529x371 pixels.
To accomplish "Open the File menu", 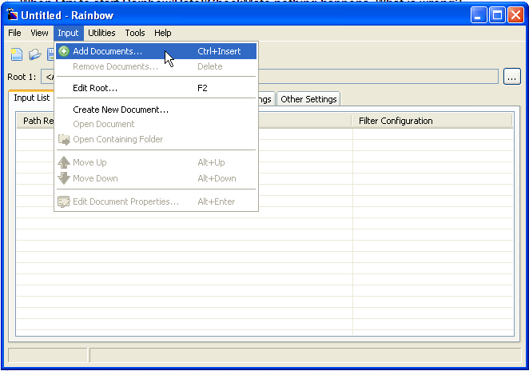I will (x=14, y=33).
